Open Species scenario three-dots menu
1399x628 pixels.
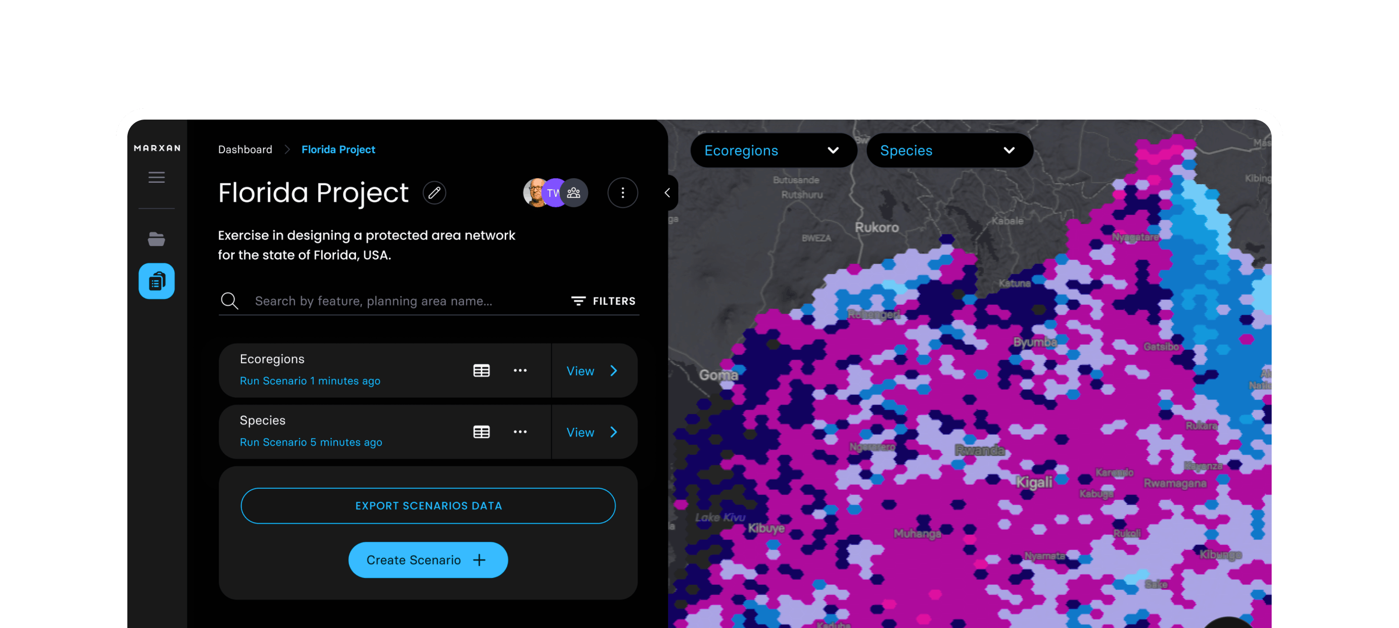tap(520, 432)
